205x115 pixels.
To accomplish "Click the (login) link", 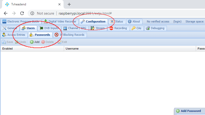I will click(x=177, y=21).
